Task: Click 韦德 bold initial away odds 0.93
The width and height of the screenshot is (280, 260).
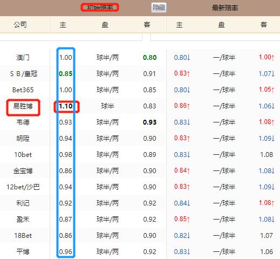Action: 149,122
